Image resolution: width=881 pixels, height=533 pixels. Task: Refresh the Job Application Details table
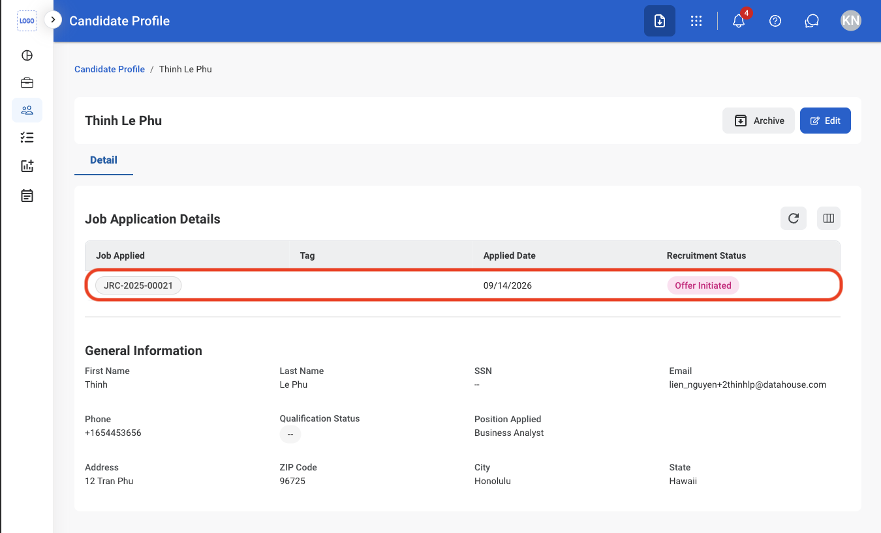tap(794, 218)
